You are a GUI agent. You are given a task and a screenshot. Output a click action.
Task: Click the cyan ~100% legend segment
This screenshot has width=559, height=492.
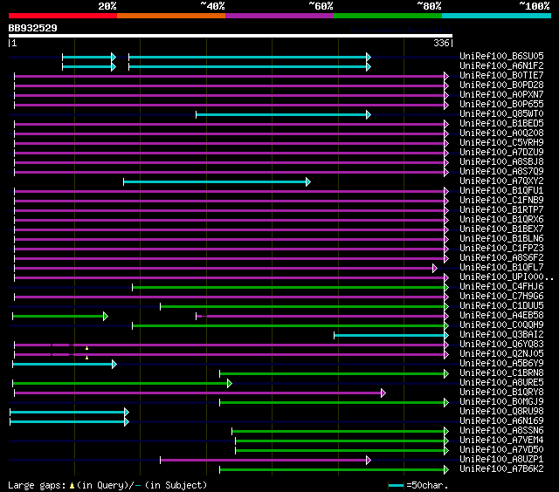[x=495, y=16]
